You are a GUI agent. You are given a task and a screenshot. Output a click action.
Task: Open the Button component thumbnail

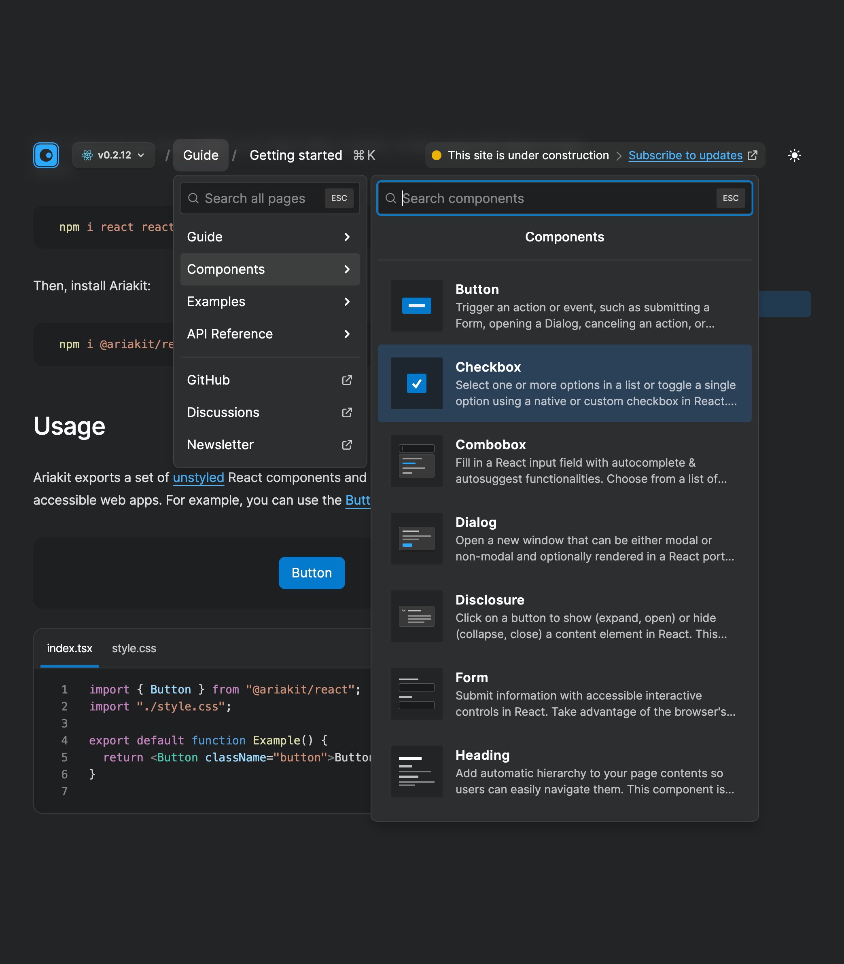416,306
